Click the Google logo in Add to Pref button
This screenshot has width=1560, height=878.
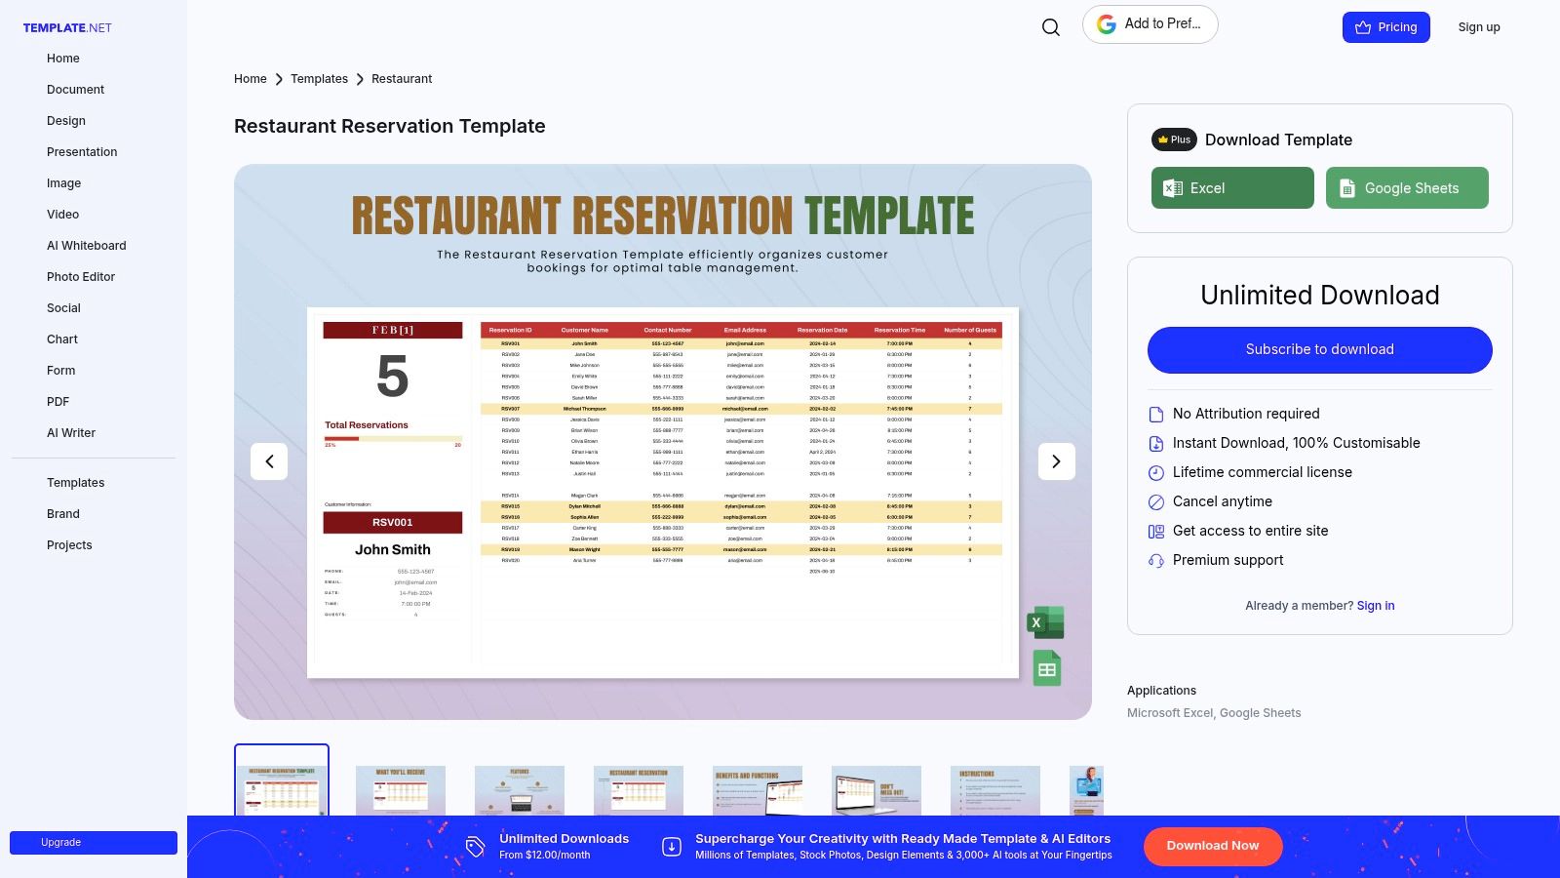1107,24
